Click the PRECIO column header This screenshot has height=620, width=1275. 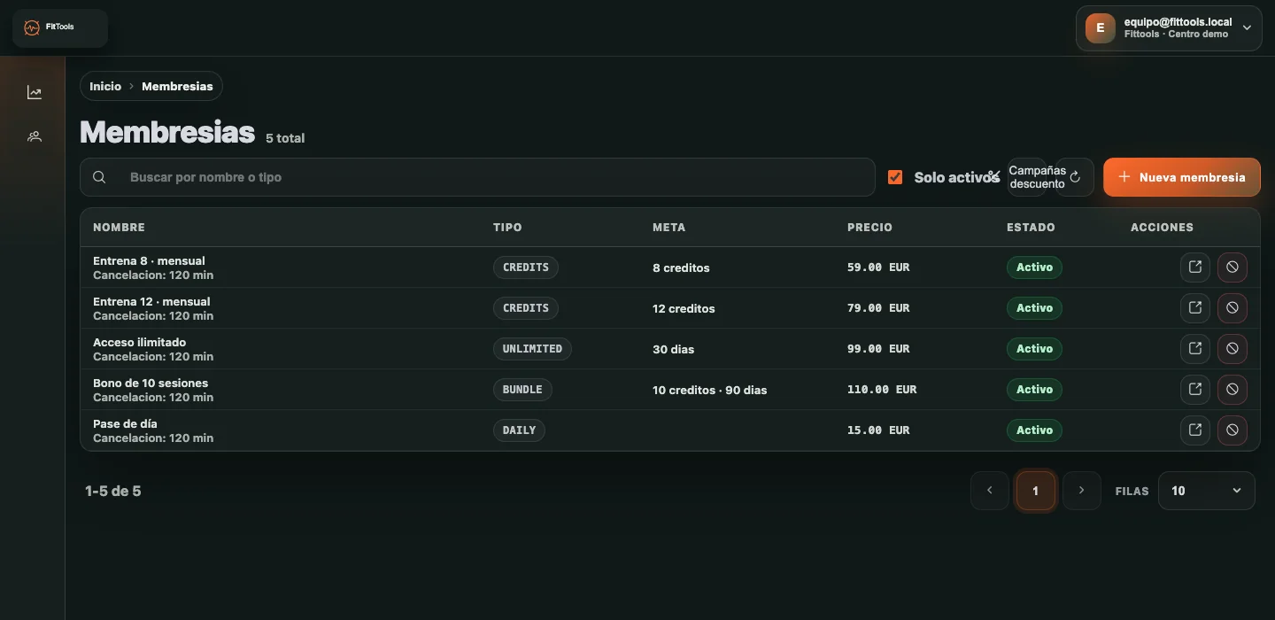point(869,228)
